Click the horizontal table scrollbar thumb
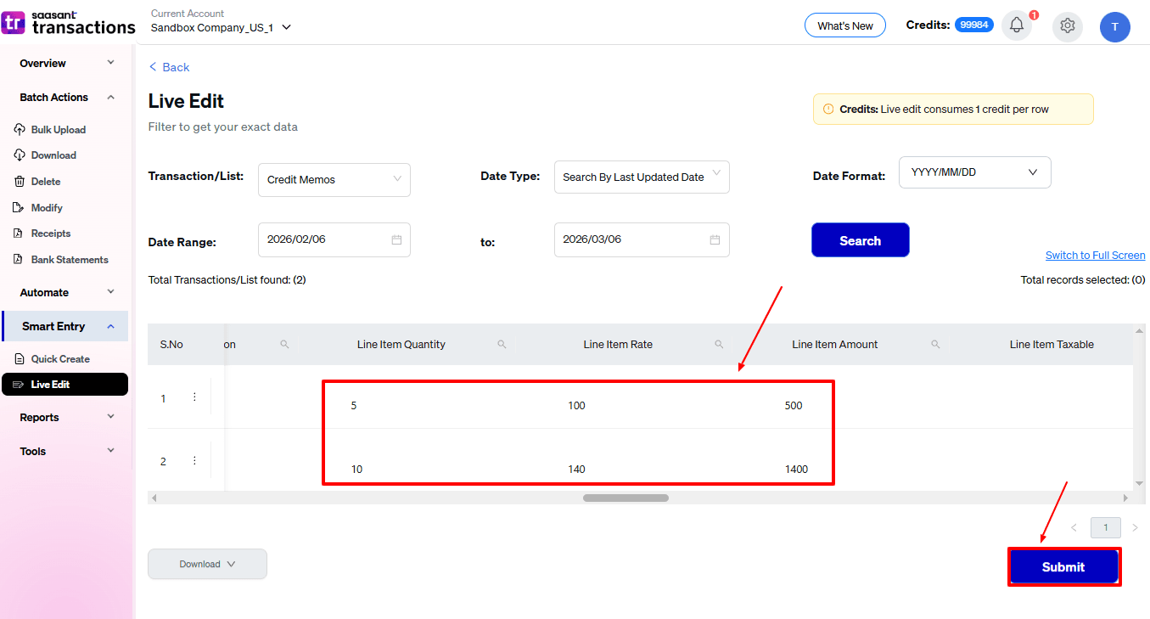 point(625,498)
